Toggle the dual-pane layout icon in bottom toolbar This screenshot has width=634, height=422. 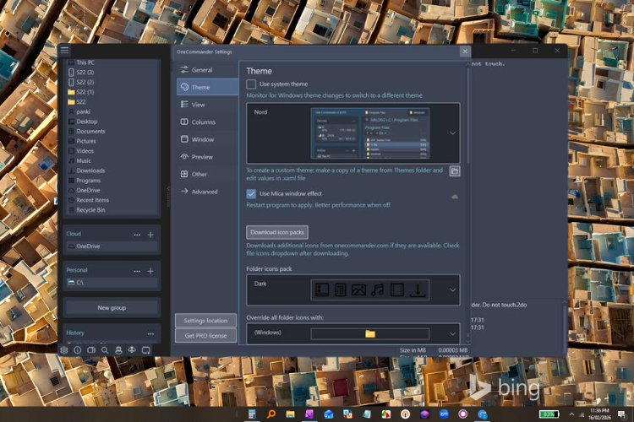pyautogui.click(x=91, y=350)
